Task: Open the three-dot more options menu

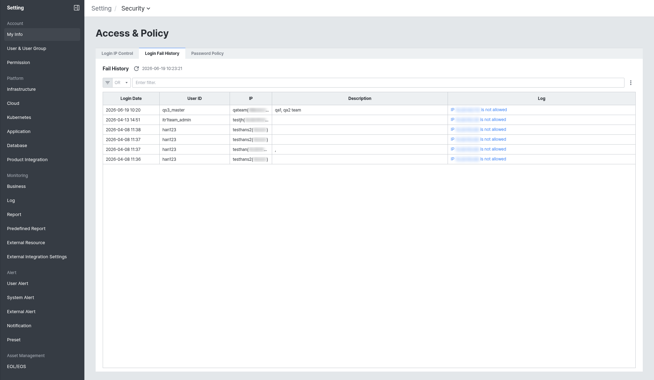Action: (x=631, y=83)
